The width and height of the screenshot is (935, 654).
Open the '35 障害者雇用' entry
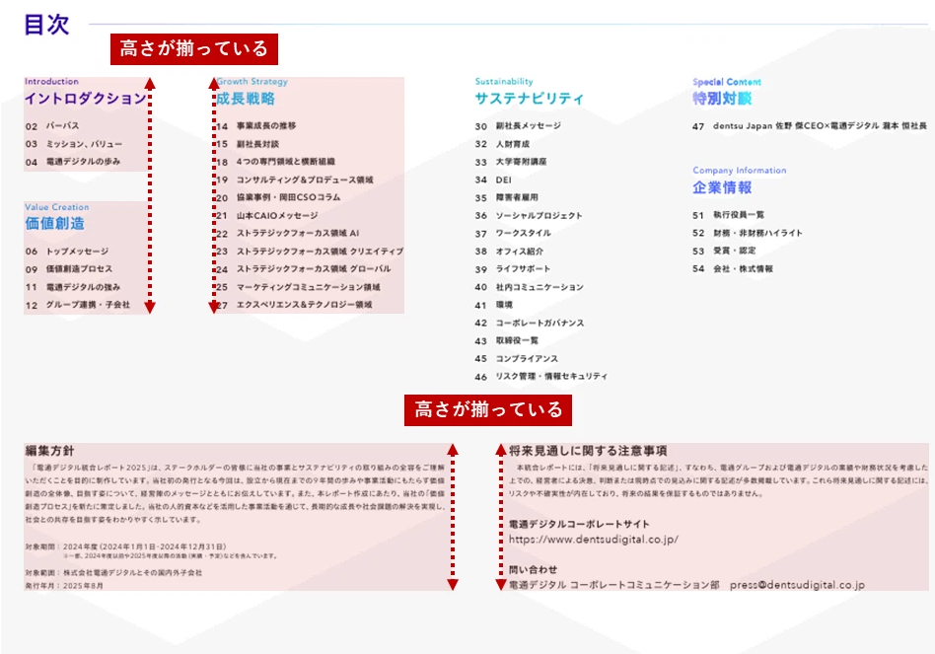click(507, 198)
